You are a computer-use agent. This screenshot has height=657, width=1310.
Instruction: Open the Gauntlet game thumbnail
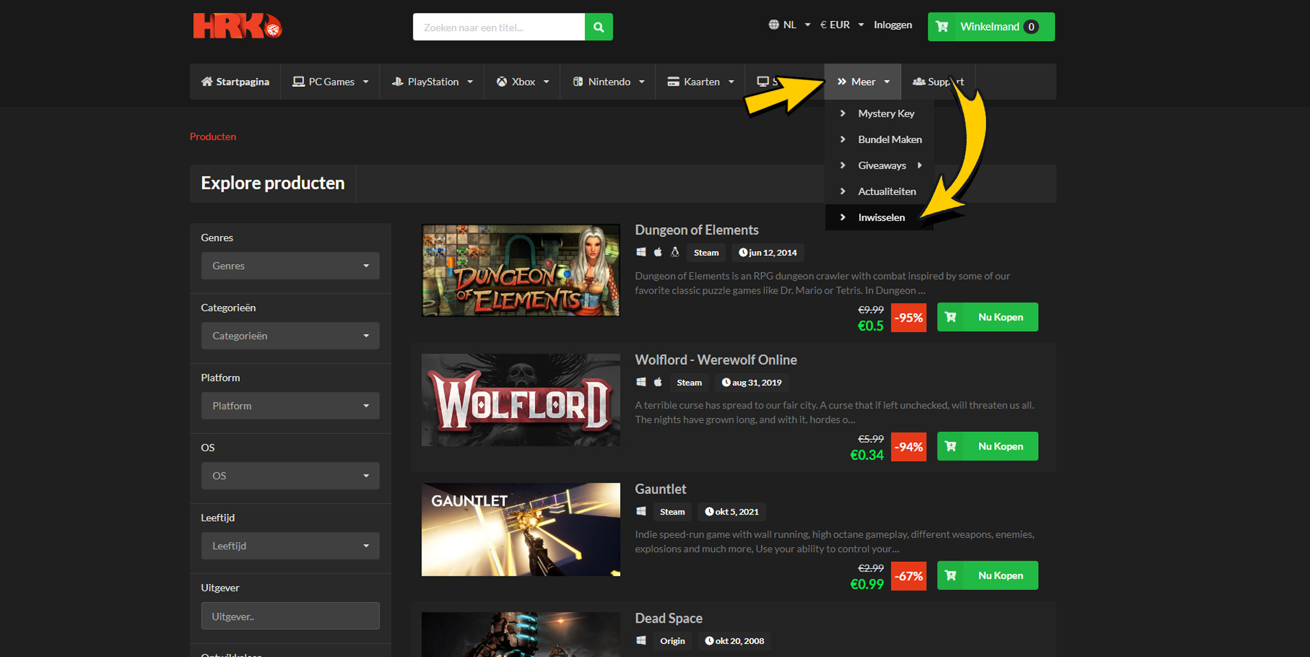[521, 529]
